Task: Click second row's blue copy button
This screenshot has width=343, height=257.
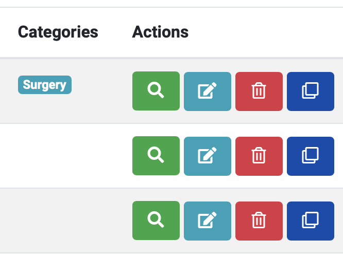Action: (311, 156)
